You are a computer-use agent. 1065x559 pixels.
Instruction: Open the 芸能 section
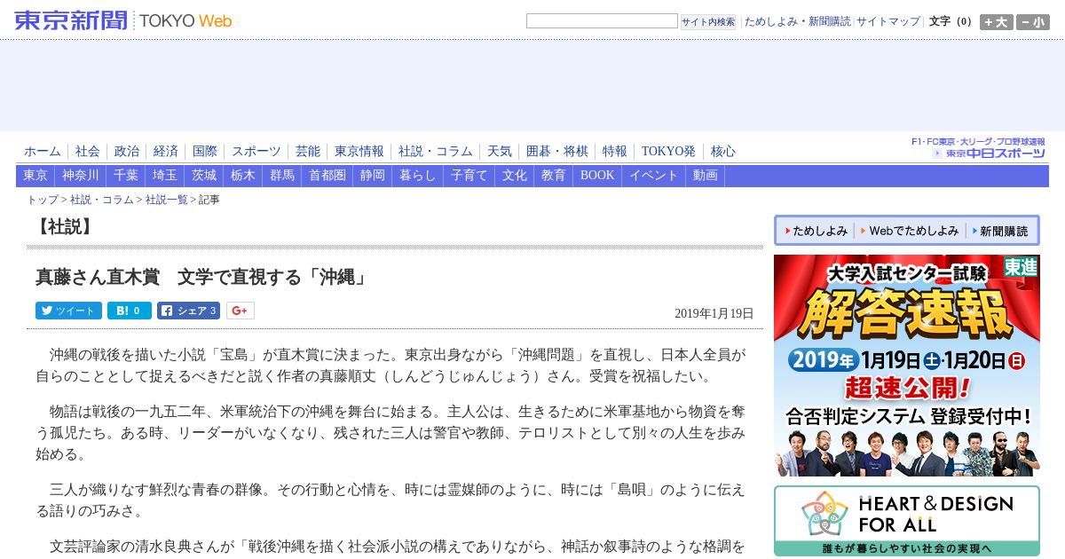point(308,151)
